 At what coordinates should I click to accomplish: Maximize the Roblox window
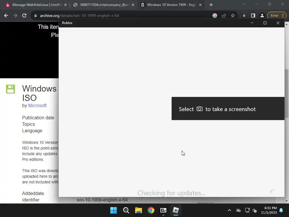point(265,23)
